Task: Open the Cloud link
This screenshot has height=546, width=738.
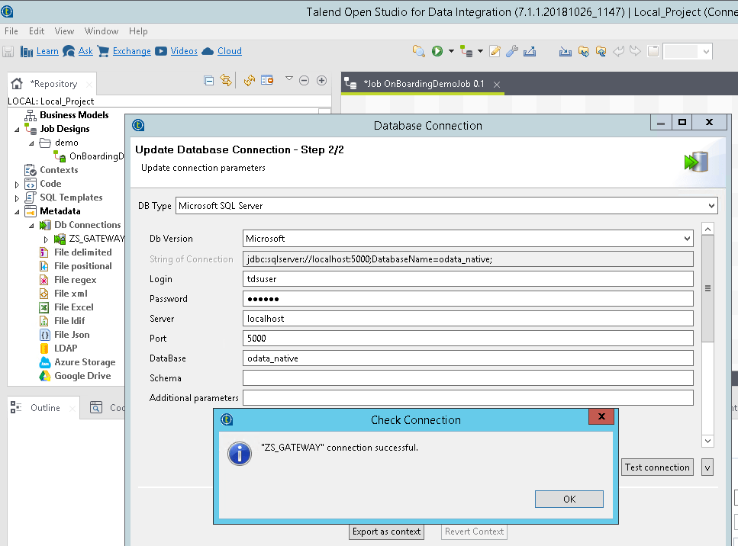Action: (x=230, y=51)
